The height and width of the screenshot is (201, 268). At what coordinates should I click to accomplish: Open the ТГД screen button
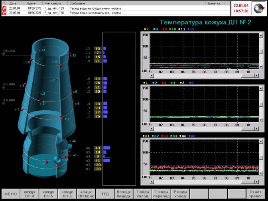point(104,194)
